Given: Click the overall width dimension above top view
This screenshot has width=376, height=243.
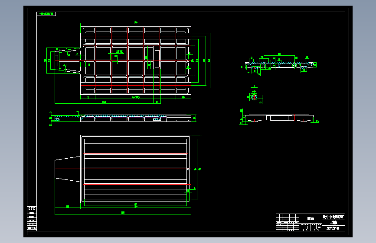Looking at the screenshot, I should [x=136, y=23].
